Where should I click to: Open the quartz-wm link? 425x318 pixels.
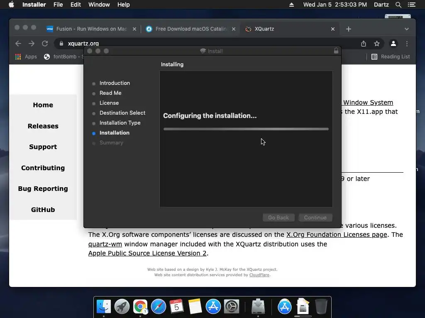pos(105,244)
